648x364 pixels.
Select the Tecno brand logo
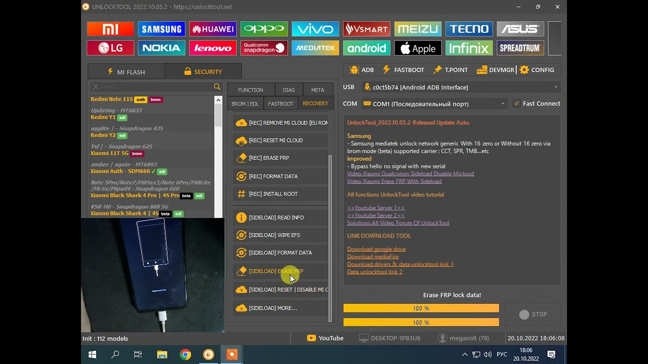click(x=469, y=29)
